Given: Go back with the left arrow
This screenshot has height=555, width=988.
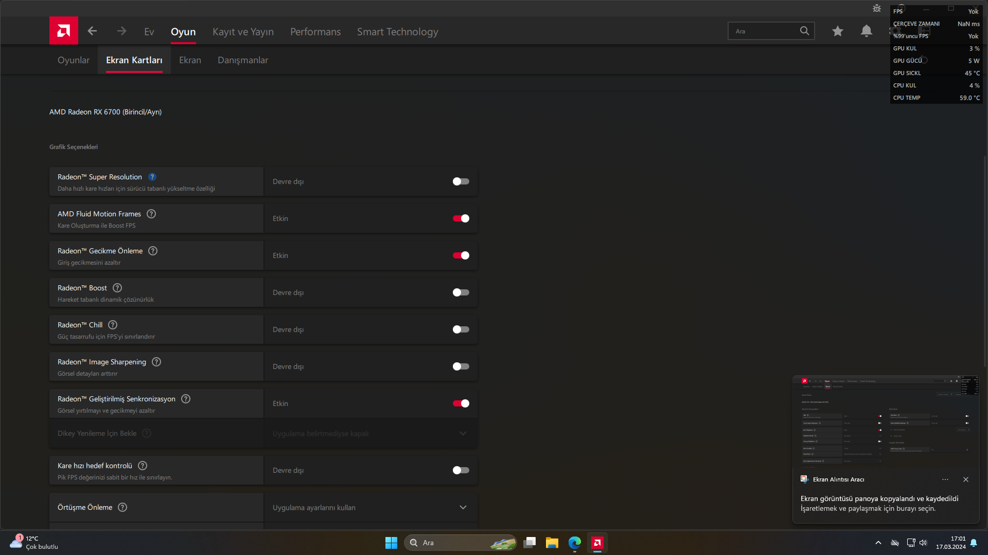Looking at the screenshot, I should (x=92, y=31).
